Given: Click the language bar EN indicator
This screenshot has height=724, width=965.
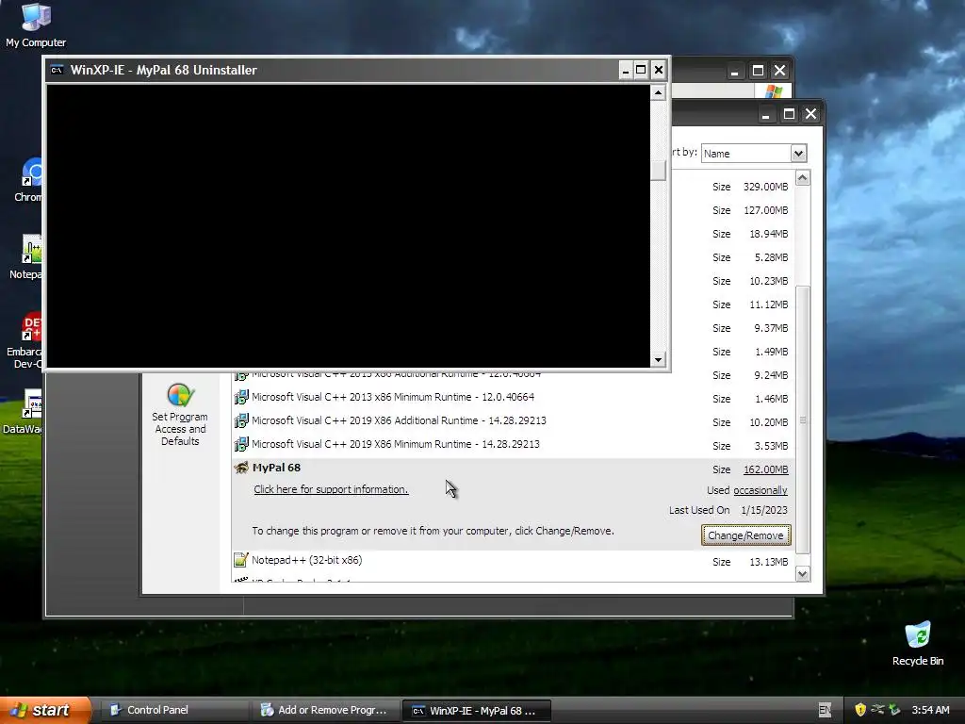Looking at the screenshot, I should coord(825,710).
